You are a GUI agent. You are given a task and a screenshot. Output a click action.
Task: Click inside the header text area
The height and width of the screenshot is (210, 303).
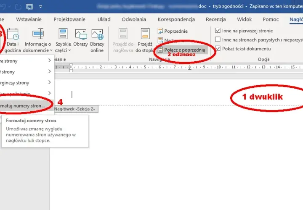174,94
